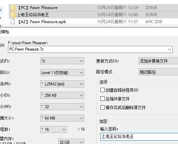Open solid block size 64 MB dropdown
178x144 pixels.
pyautogui.click(x=62, y=118)
